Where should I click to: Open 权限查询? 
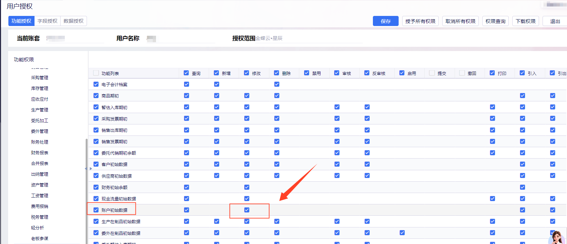click(x=495, y=21)
